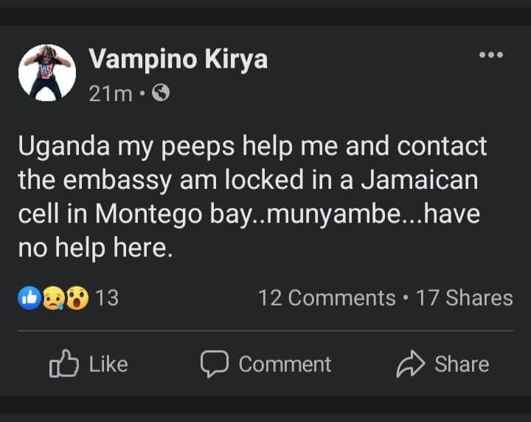Click the speech bubble Comment icon

215,364
